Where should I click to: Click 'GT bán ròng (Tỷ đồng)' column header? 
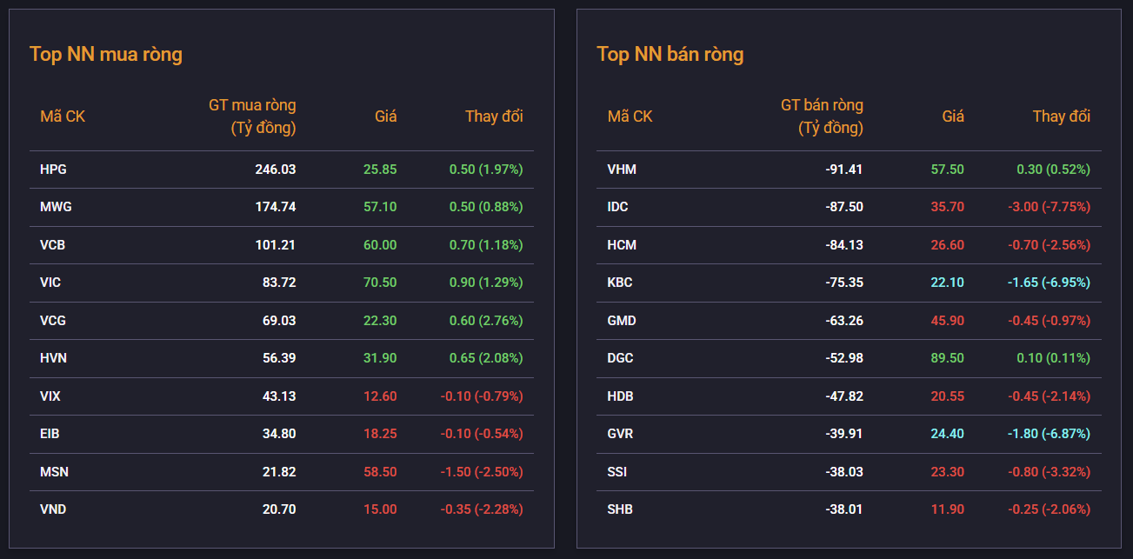[822, 116]
